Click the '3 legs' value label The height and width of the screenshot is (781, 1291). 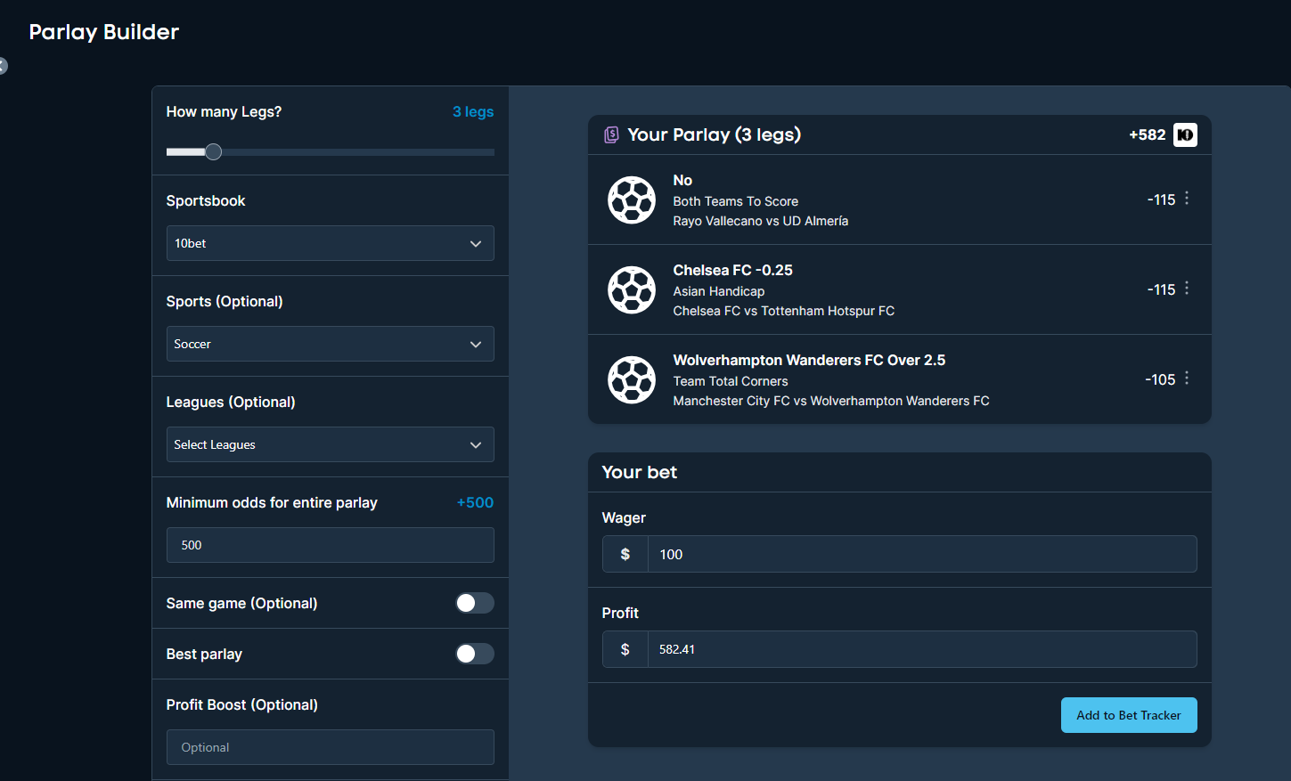tap(473, 111)
